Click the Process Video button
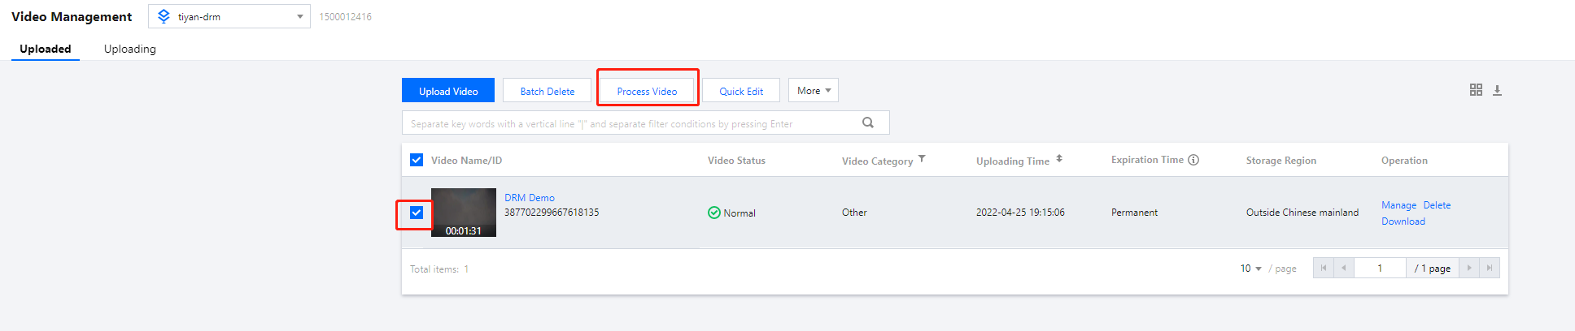Screen dimensions: 1575x331 [x=647, y=91]
